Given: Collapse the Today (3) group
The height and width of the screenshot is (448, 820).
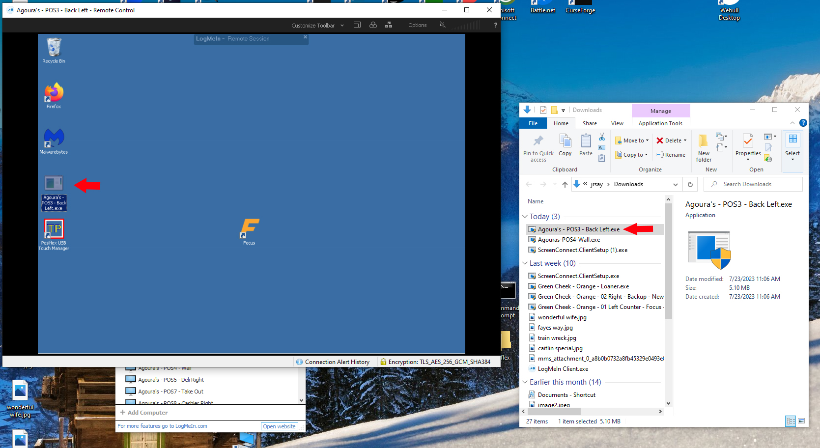Looking at the screenshot, I should click(525, 217).
